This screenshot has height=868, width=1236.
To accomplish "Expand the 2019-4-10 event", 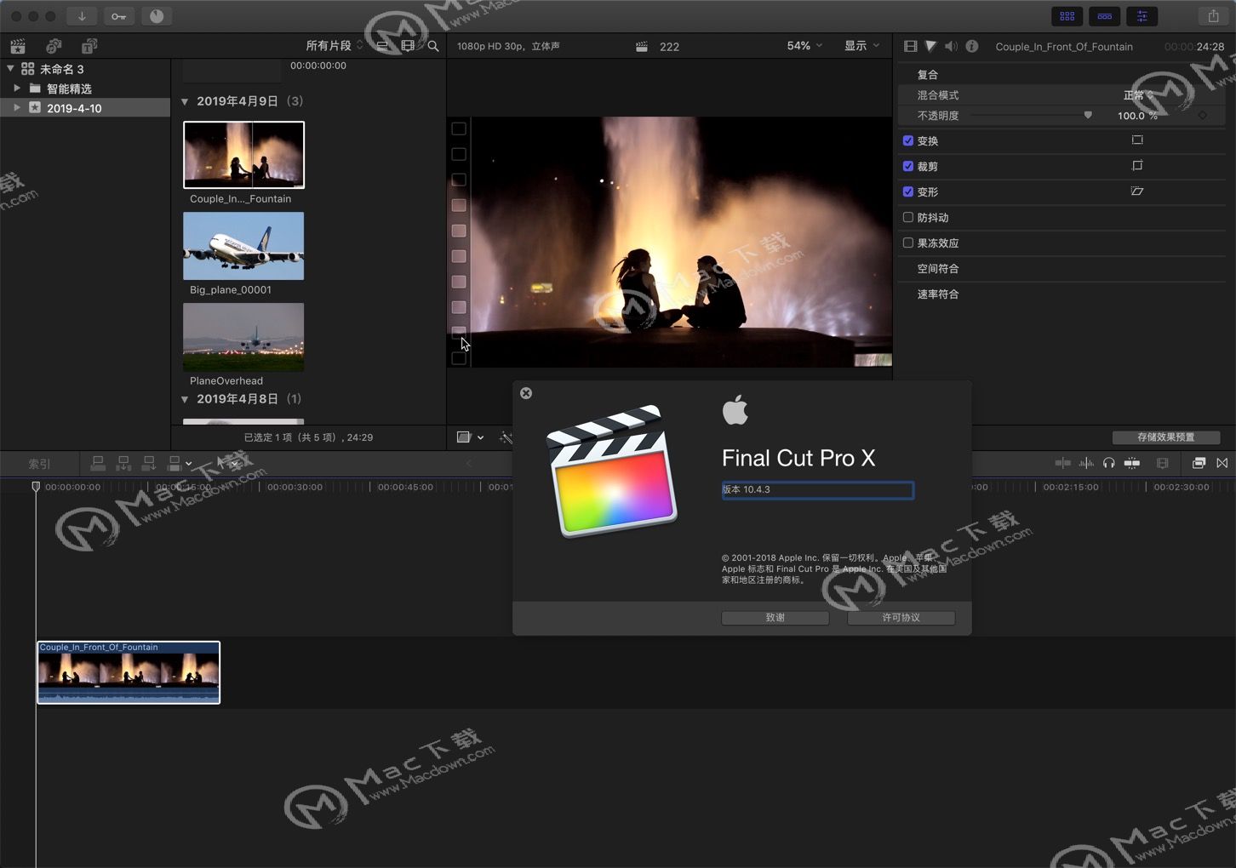I will point(17,107).
